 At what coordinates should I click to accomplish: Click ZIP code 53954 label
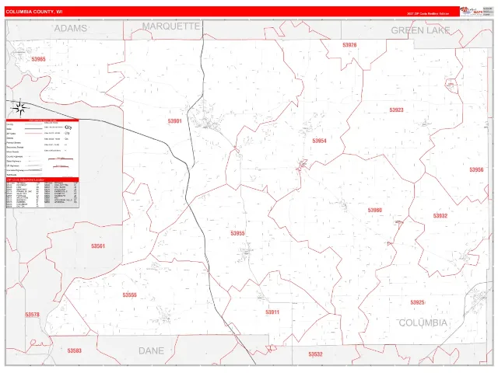(319, 141)
